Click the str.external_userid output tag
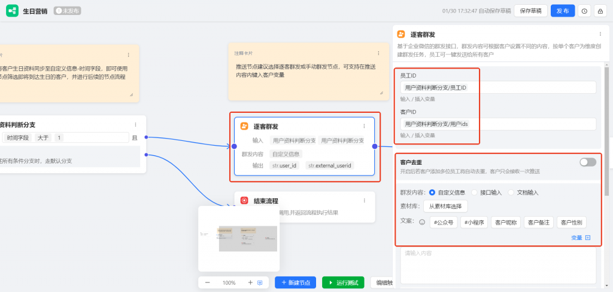This screenshot has width=613, height=292. (x=330, y=165)
